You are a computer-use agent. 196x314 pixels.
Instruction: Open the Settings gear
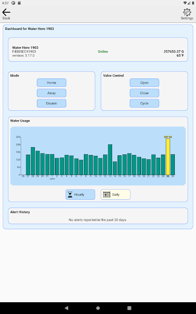(x=187, y=14)
